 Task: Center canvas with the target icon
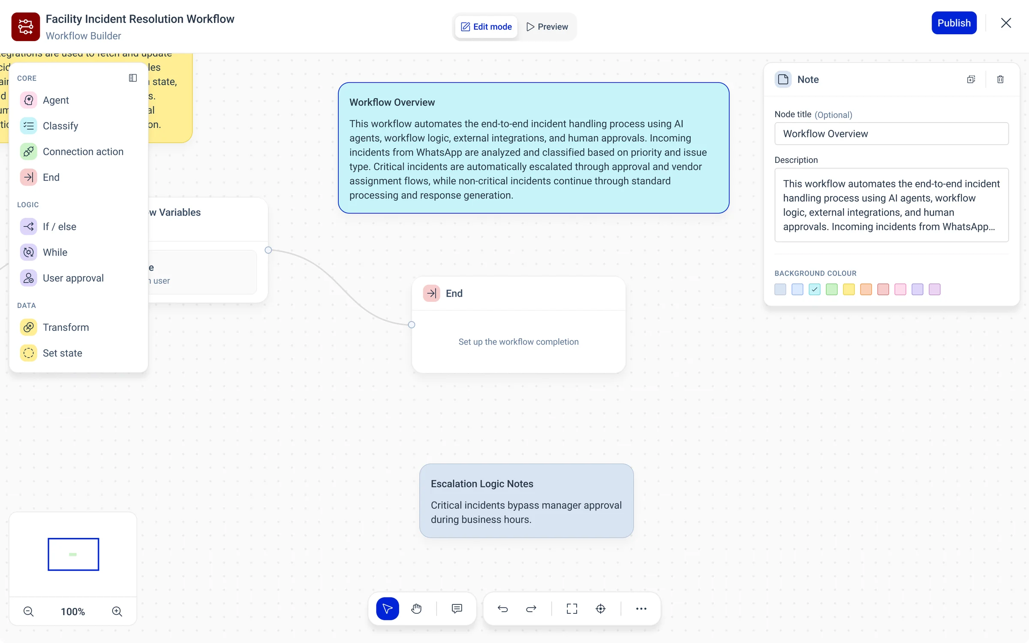(x=601, y=609)
